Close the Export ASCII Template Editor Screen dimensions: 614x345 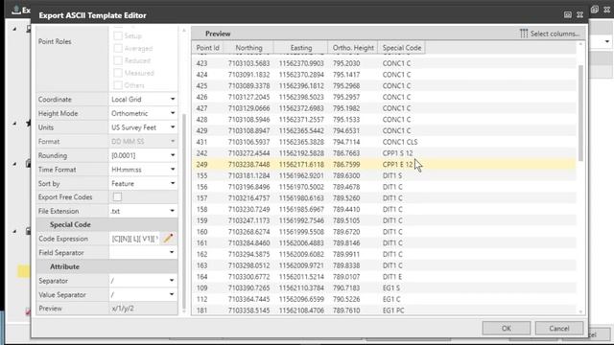click(579, 15)
